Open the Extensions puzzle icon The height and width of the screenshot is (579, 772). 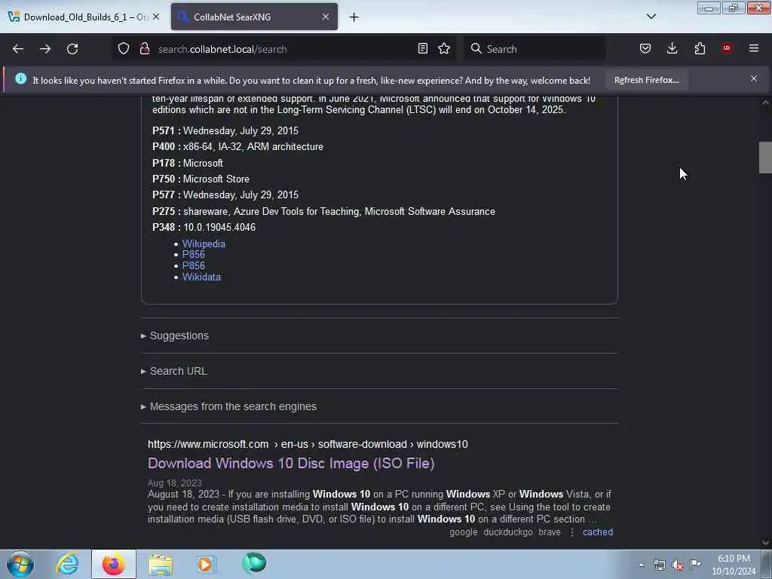click(x=700, y=48)
